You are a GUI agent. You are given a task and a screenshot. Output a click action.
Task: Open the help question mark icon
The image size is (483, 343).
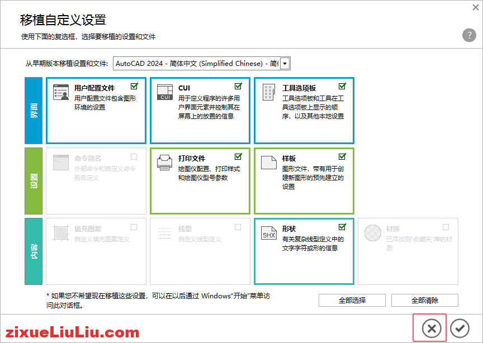click(x=468, y=35)
